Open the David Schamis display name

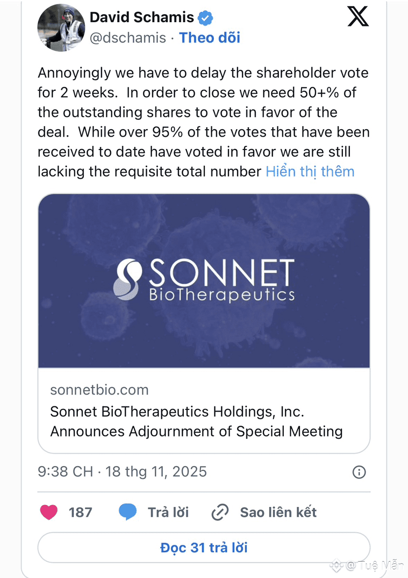(141, 18)
